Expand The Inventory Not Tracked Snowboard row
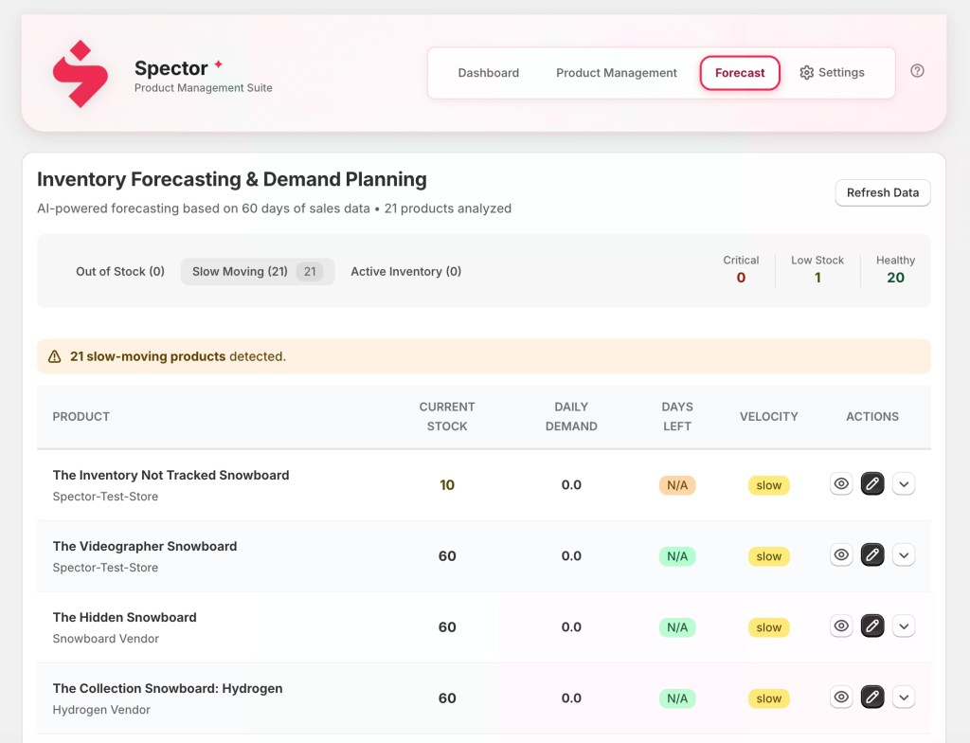This screenshot has height=743, width=970. [904, 484]
